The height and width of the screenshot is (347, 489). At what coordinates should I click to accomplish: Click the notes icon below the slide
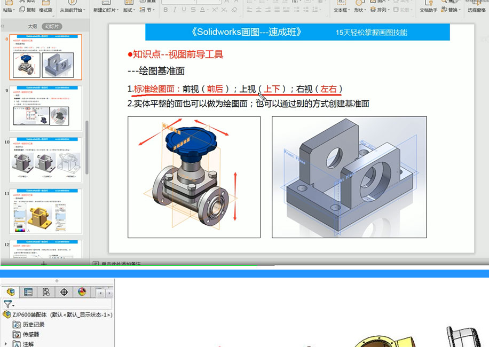[96, 264]
